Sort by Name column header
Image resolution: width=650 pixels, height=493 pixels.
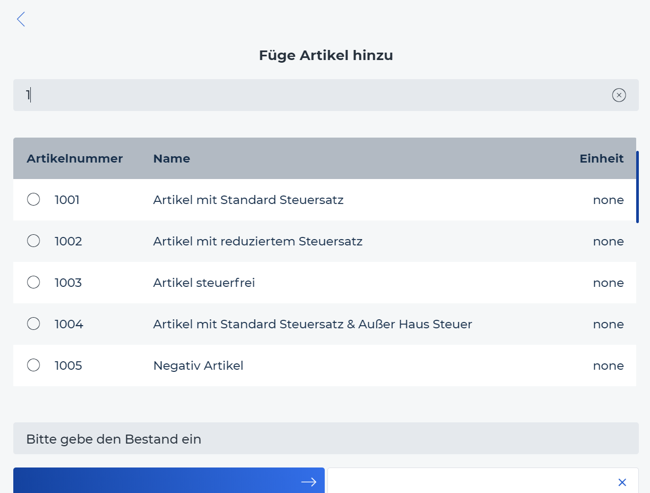[172, 158]
